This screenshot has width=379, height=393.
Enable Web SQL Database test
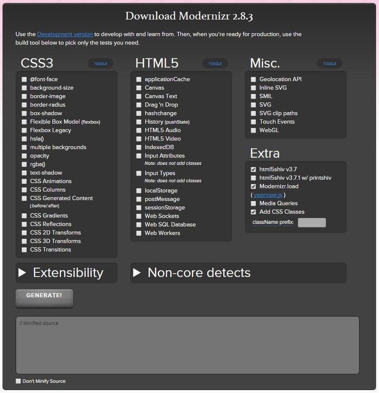[x=139, y=225]
